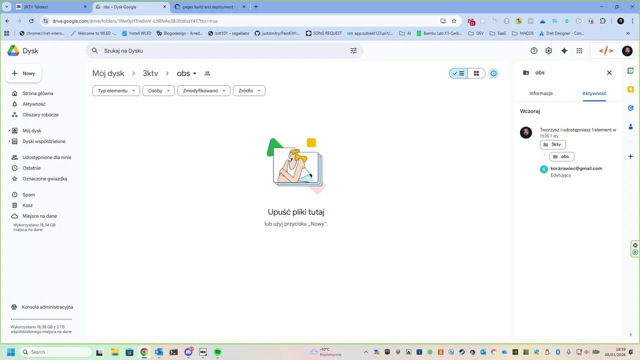Open Google Calendar in the side panel
The height and width of the screenshot is (360, 640).
[x=630, y=70]
